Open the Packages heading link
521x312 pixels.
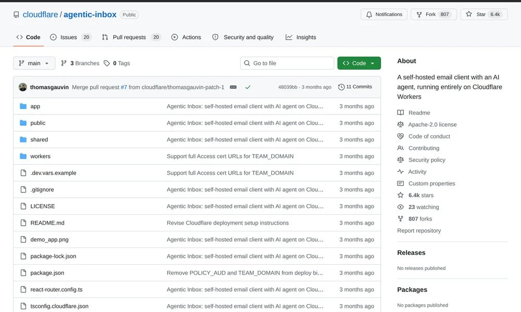tap(412, 290)
